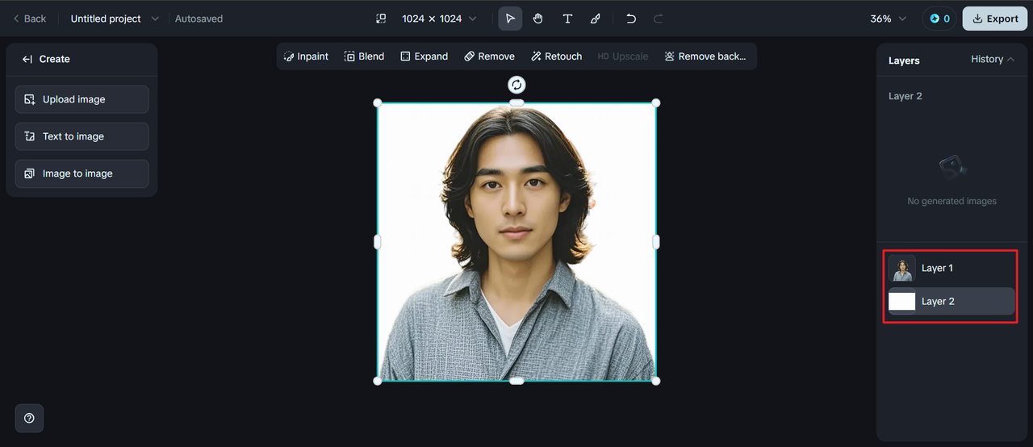Export the image
Viewport: 1033px width, 447px height.
995,19
